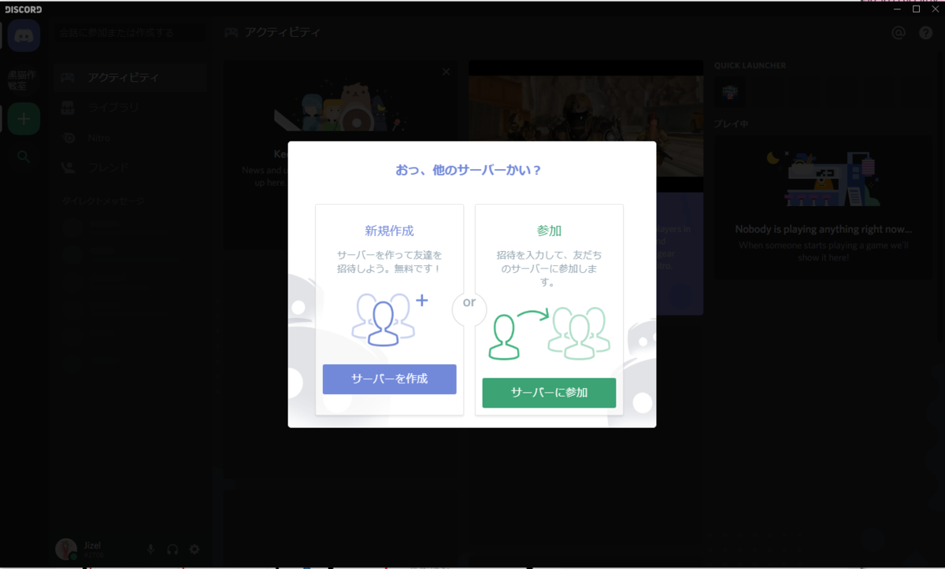Launch the game in QUICK LAUNCHER
The image size is (945, 569).
pyautogui.click(x=729, y=91)
